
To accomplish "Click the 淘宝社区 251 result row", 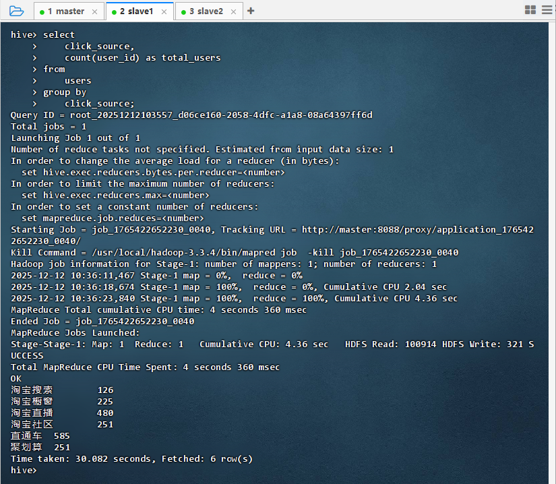I will 62,425.
